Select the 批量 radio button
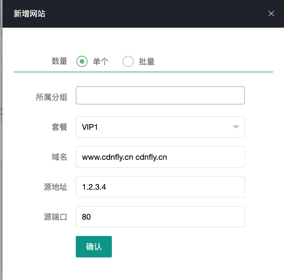Viewport: 284px width, 280px height. (128, 61)
